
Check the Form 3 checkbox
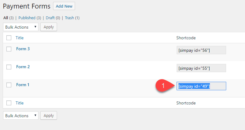(9, 49)
